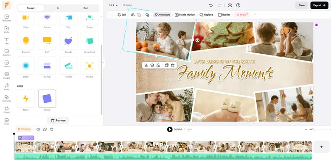Image resolution: width=331 pixels, height=160 pixels.
Task: Toggle the Border option
Action: click(x=224, y=15)
